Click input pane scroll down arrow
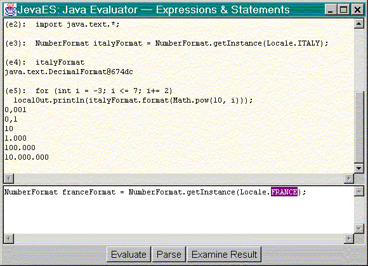Image resolution: width=368 pixels, height=266 pixels. pyautogui.click(x=359, y=228)
